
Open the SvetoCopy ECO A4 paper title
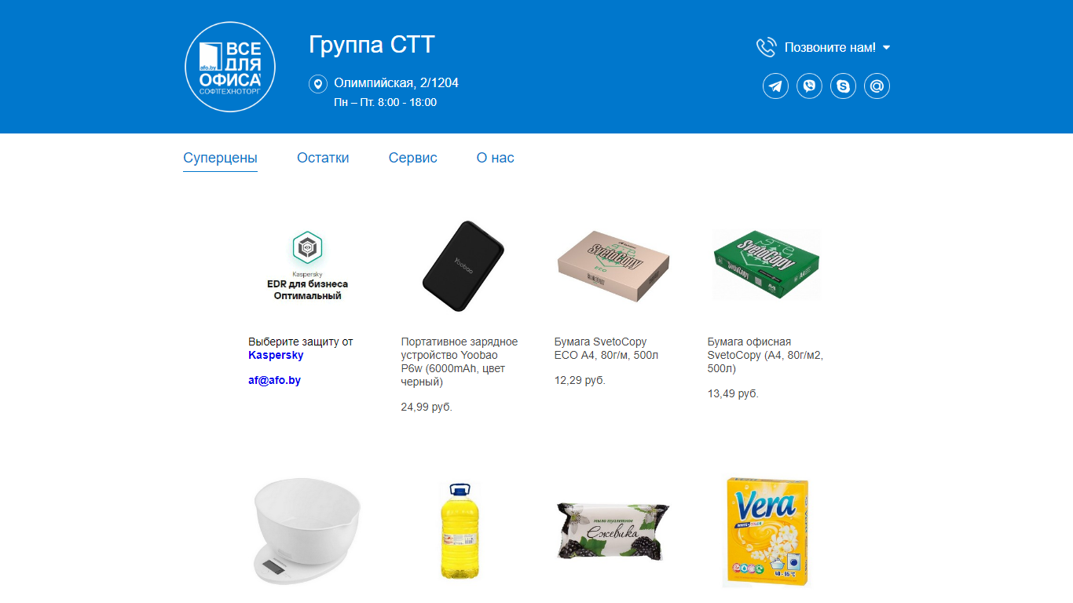[606, 349]
